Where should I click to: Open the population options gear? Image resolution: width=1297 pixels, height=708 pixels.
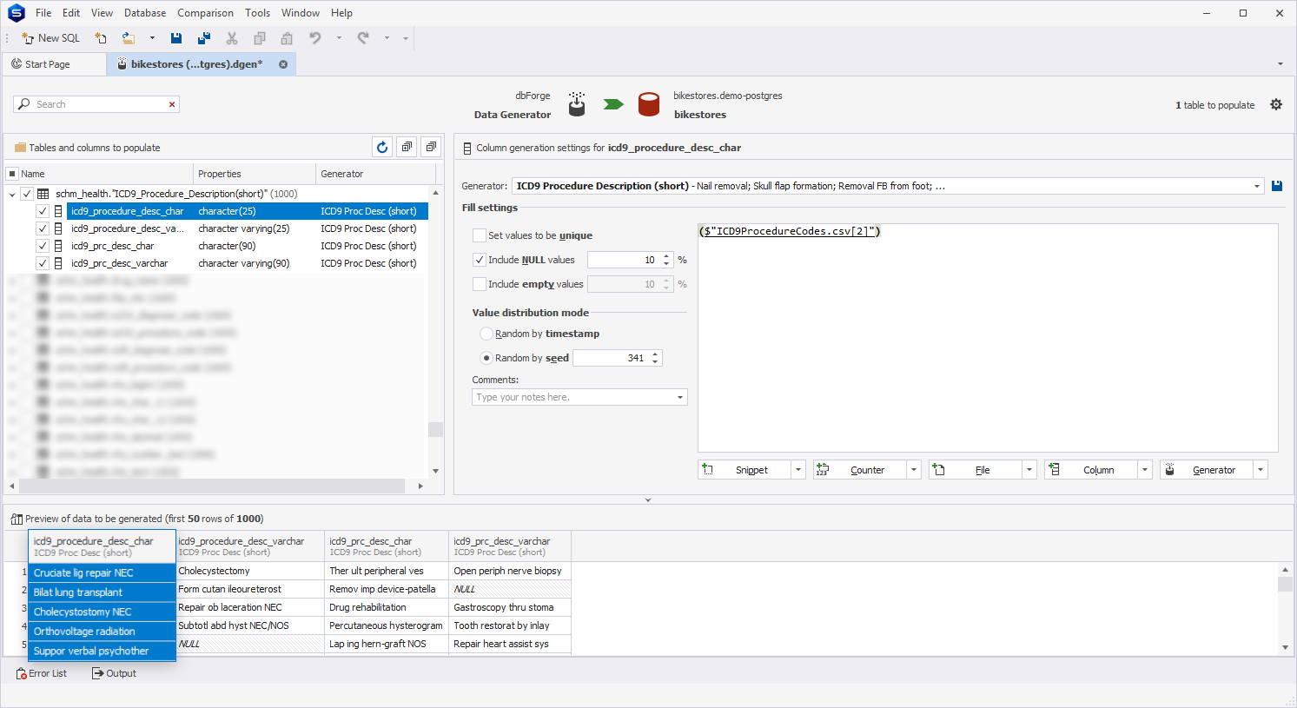point(1276,104)
